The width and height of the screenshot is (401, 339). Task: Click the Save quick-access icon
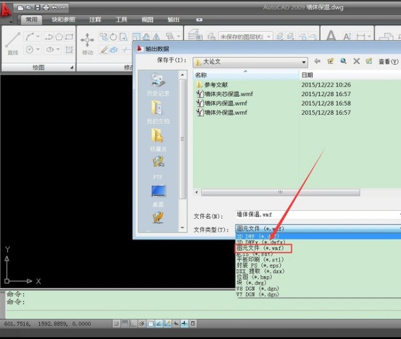coord(37,7)
